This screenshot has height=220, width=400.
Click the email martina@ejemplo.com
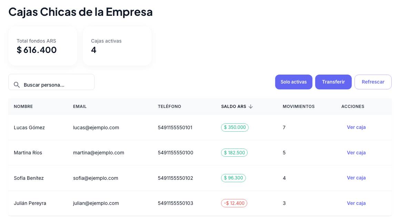99,153
